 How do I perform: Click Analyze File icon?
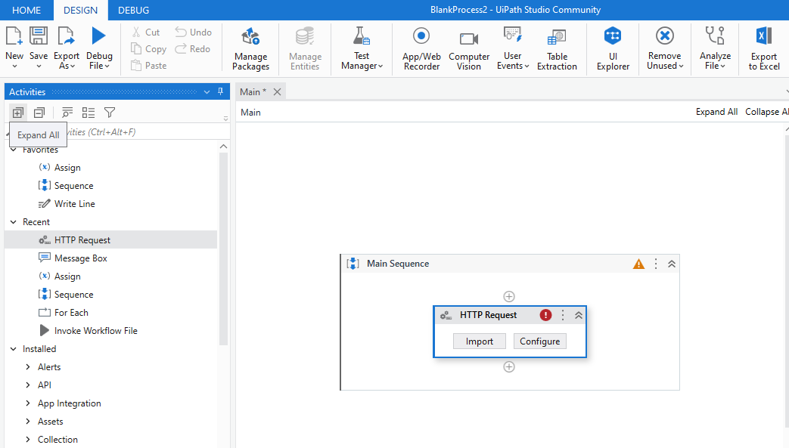tap(715, 36)
